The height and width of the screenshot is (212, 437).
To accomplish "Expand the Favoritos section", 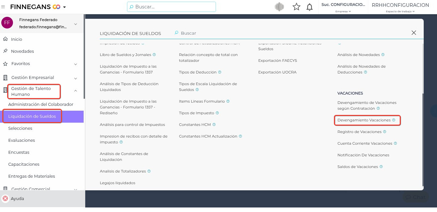I will pyautogui.click(x=76, y=64).
